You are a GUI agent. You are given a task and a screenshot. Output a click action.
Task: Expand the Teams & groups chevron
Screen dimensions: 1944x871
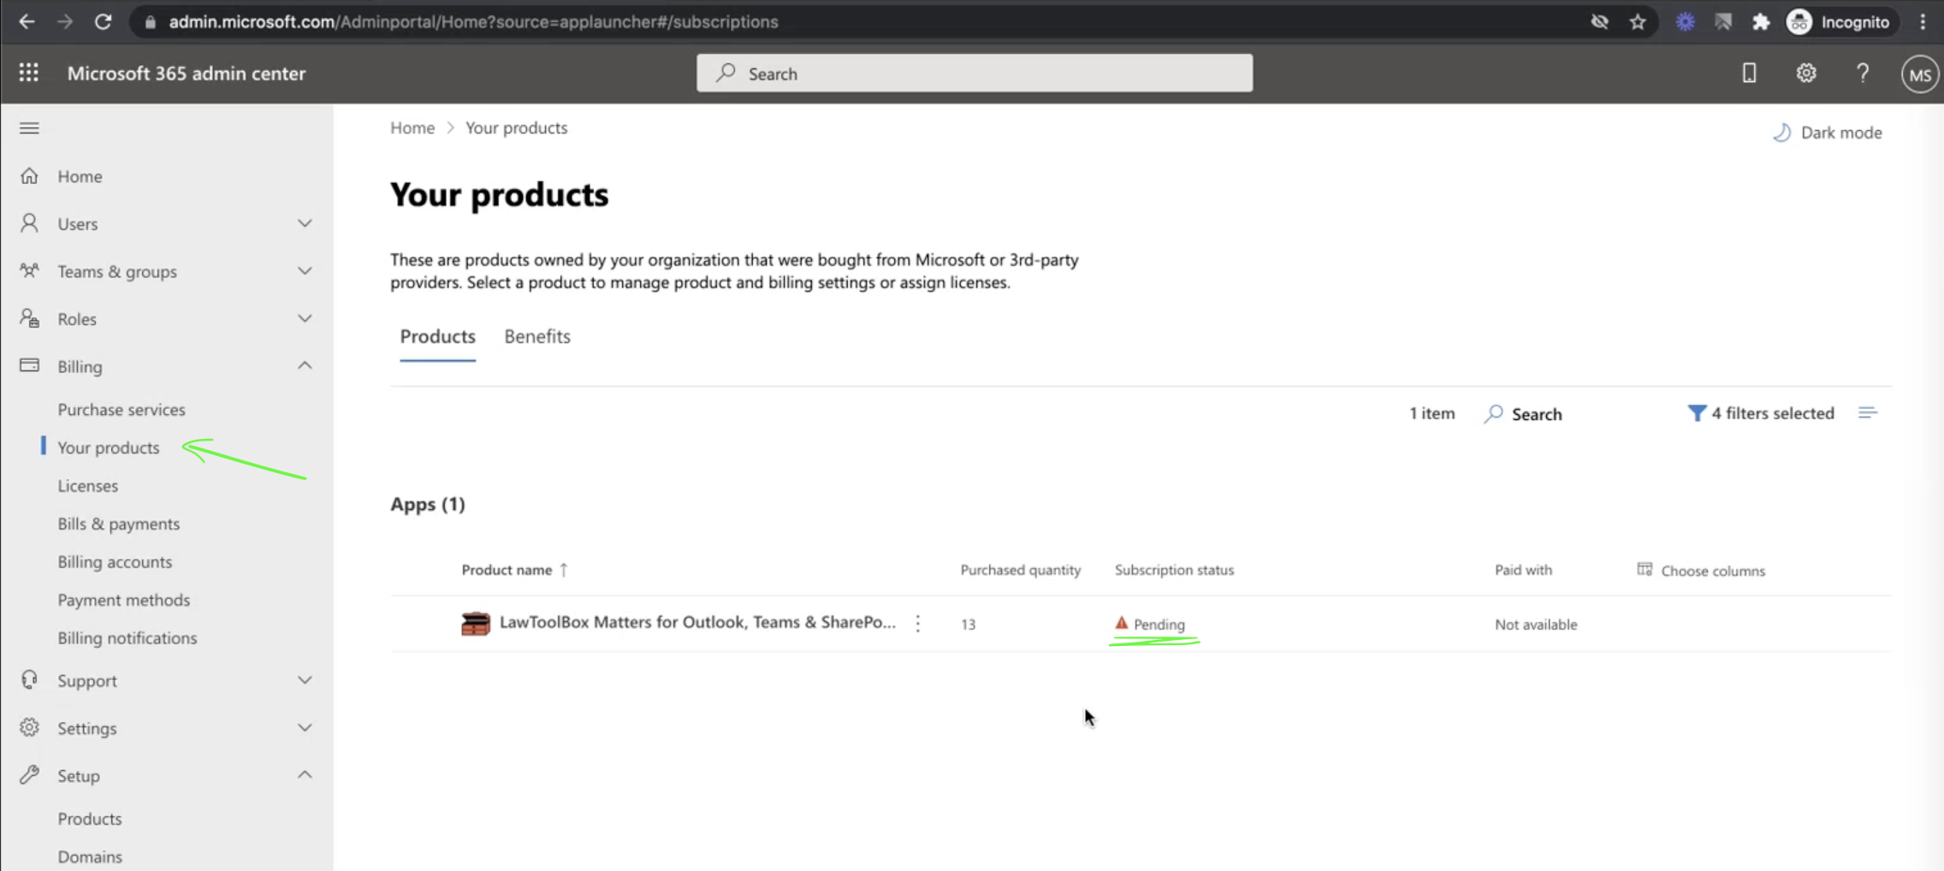point(305,270)
